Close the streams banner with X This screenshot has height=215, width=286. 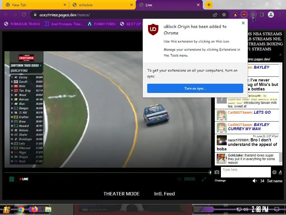(x=280, y=55)
